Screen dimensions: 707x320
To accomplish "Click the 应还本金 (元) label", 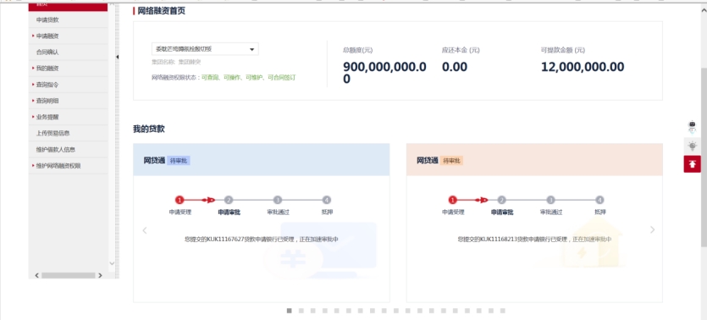I will (x=461, y=50).
